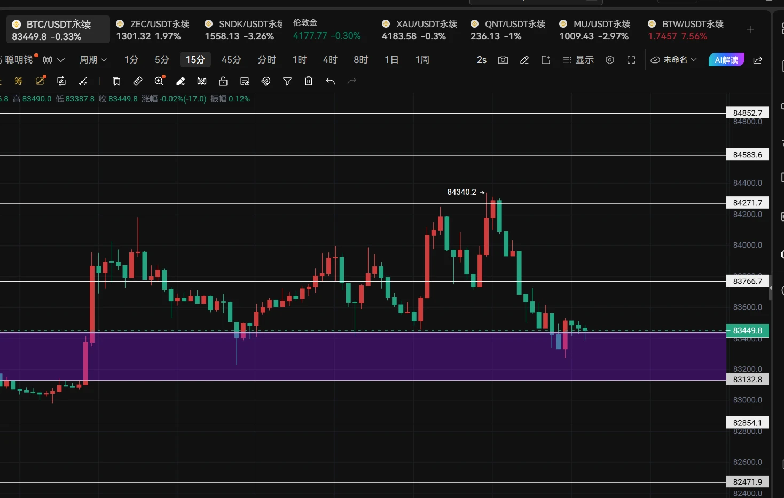
Task: Expand the 周期 period dropdown
Action: point(93,60)
